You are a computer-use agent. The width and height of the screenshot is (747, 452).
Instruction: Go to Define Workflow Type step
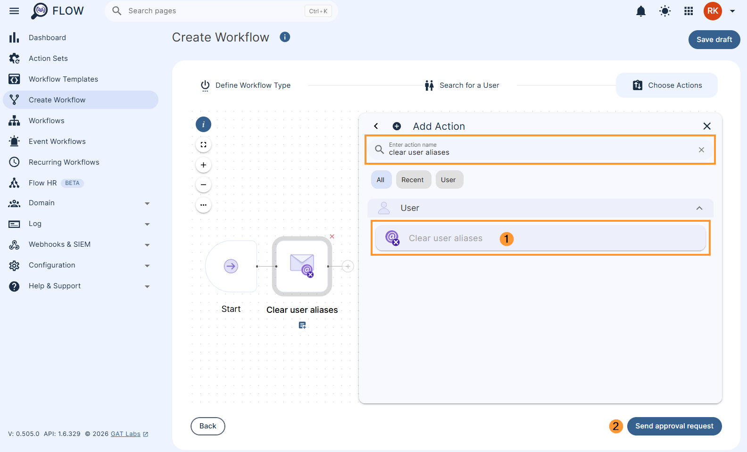pos(246,85)
